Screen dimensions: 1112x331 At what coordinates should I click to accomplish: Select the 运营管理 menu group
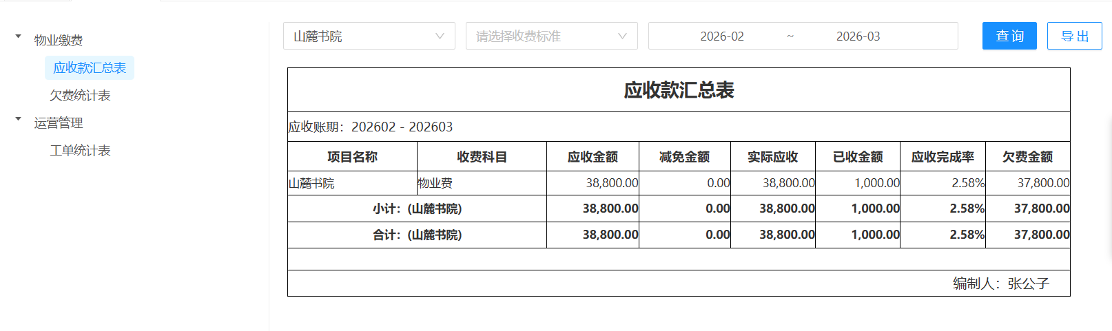[59, 123]
